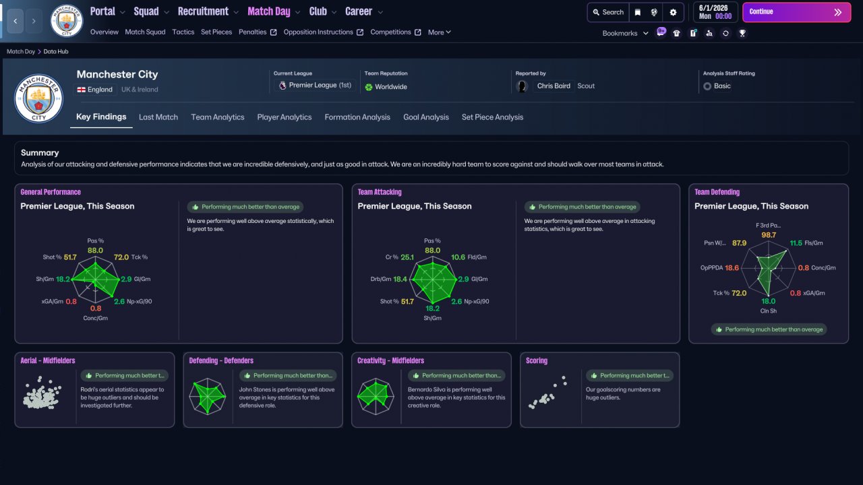Expand the Portal menu chevron
The width and height of the screenshot is (863, 485).
pyautogui.click(x=121, y=12)
